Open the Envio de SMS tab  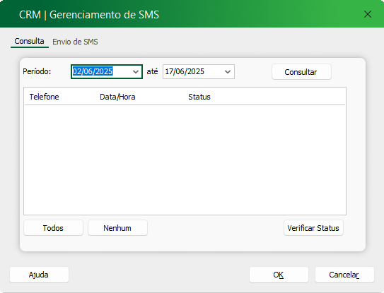[x=75, y=42]
